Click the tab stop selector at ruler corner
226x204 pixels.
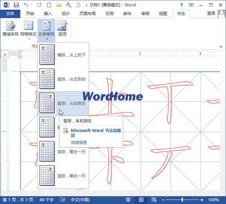[5, 55]
